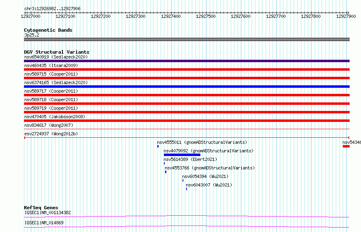The image size is (361, 232).
Task: Click the red bar under nsv589715
Action: coord(187,78)
